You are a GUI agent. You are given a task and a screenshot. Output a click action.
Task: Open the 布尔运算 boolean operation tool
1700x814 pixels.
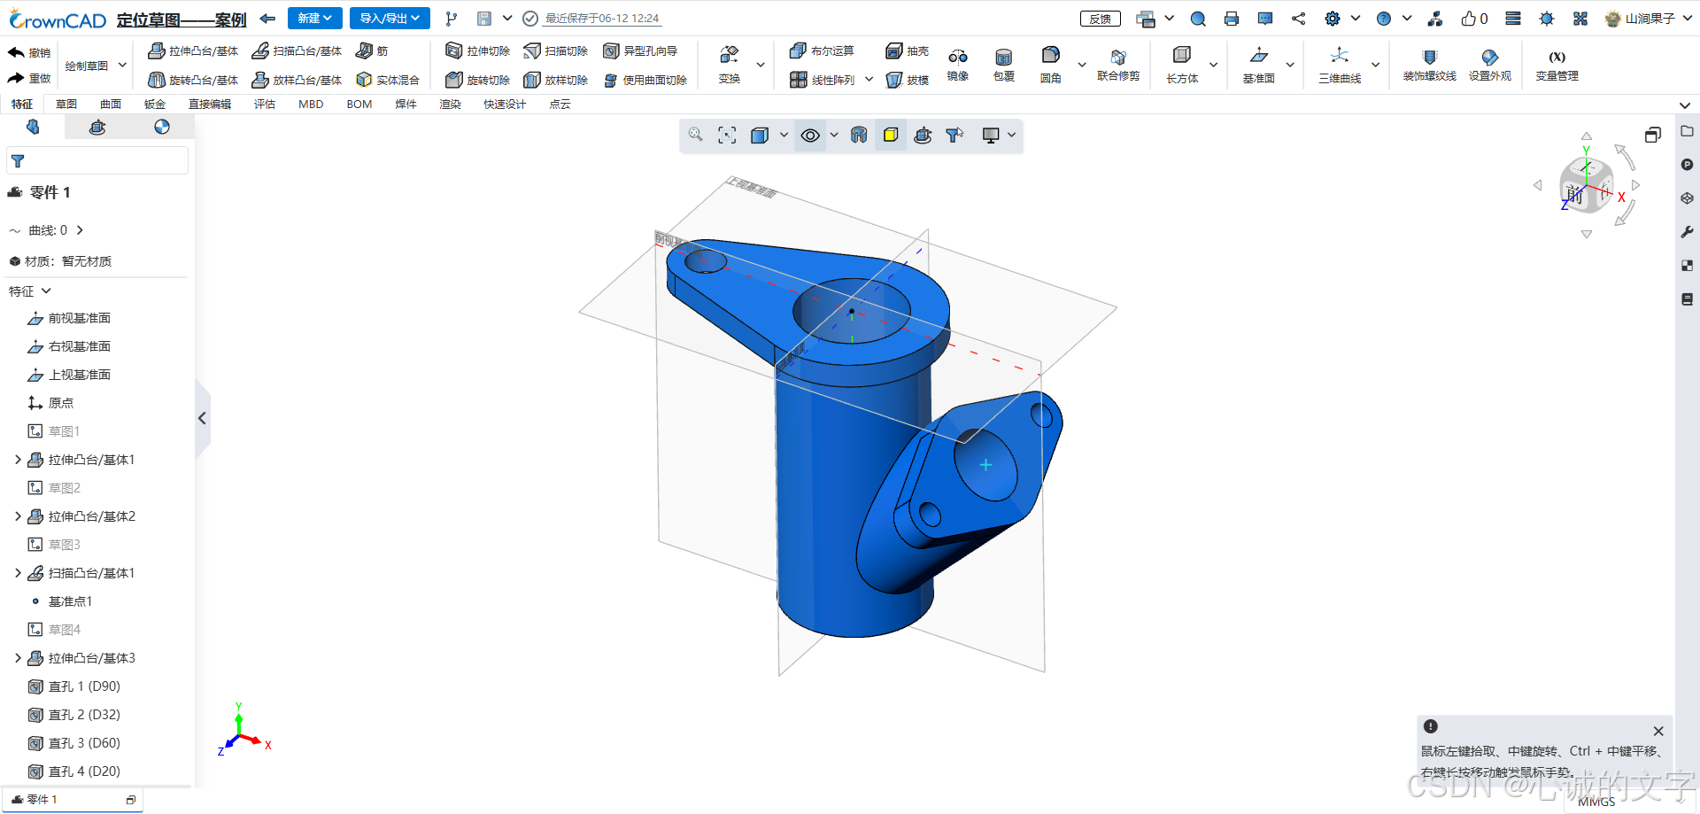point(822,50)
